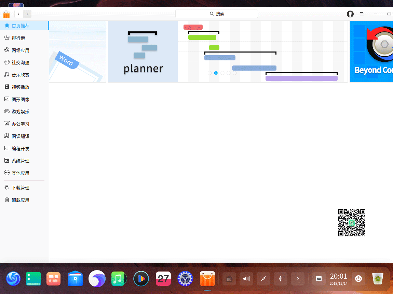Open the Beyond Compare banner
393x294 pixels.
click(x=371, y=52)
